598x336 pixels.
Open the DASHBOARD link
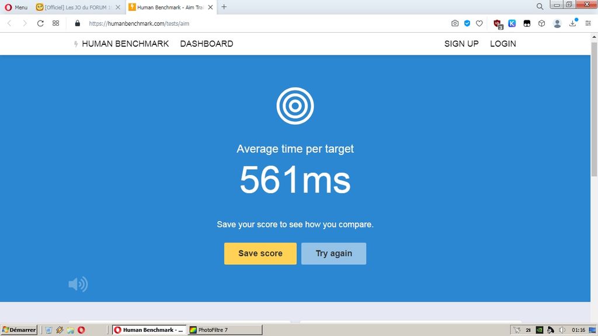[207, 44]
